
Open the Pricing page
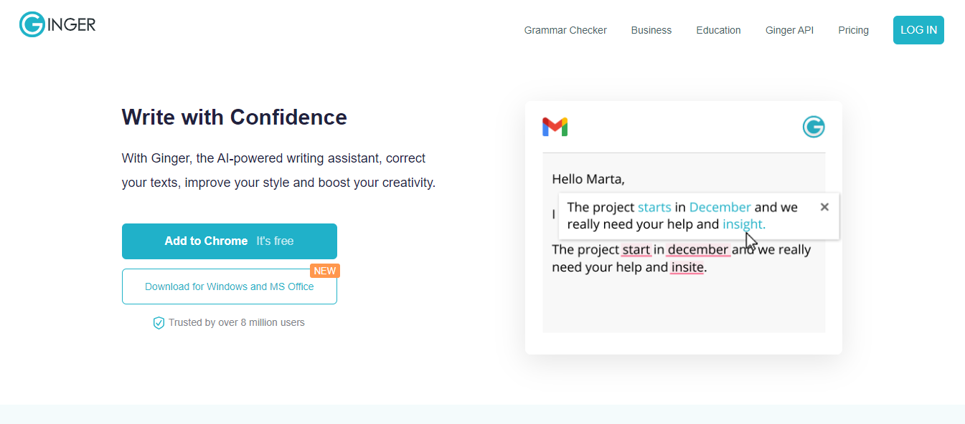[x=853, y=30]
